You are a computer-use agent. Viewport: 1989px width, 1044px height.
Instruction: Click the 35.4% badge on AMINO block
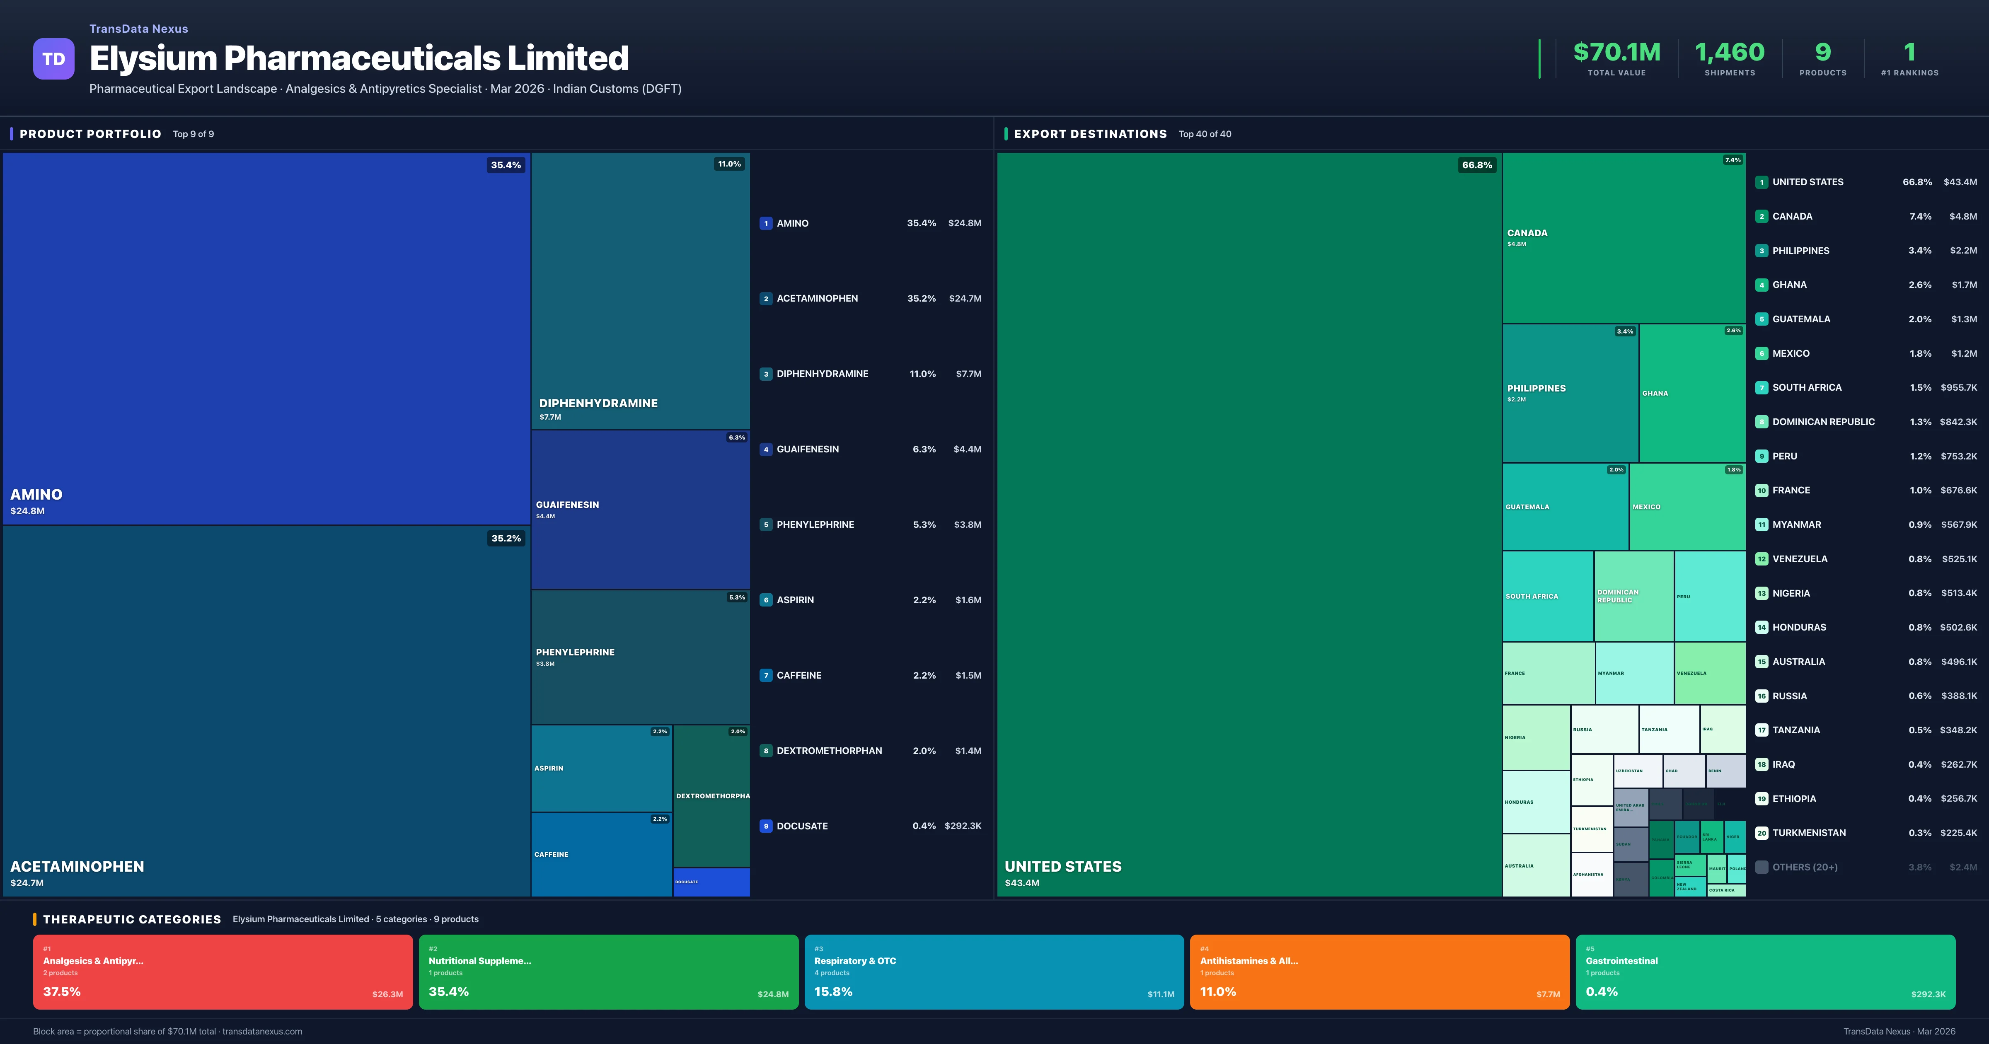506,165
